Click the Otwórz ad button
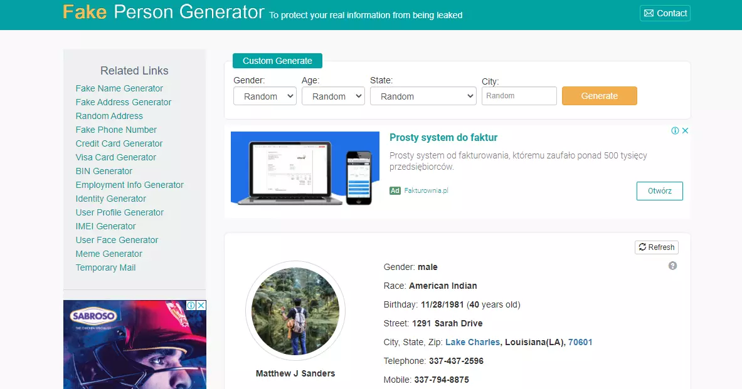 tap(659, 191)
